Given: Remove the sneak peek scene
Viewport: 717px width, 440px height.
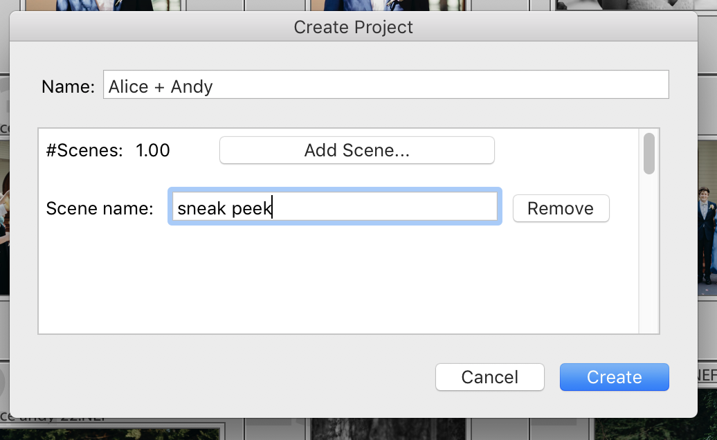Looking at the screenshot, I should 561,208.
